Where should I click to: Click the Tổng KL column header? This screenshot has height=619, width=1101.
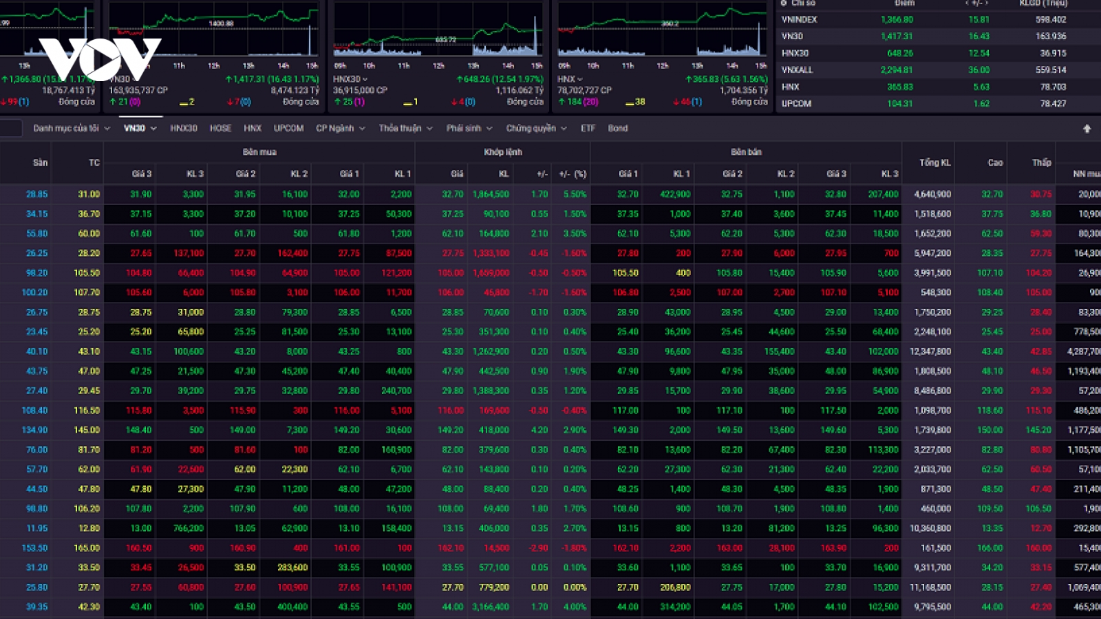tap(934, 163)
